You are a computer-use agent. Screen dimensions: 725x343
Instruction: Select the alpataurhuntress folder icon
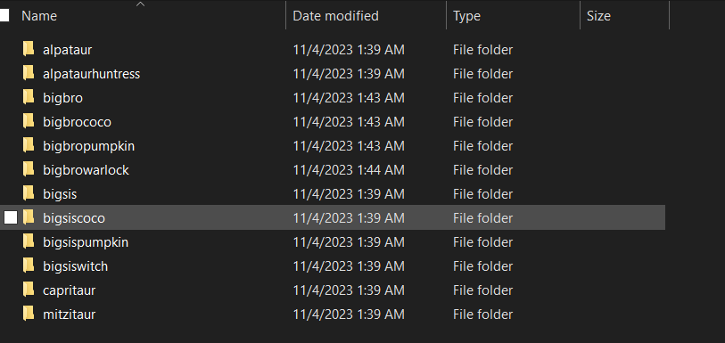29,73
